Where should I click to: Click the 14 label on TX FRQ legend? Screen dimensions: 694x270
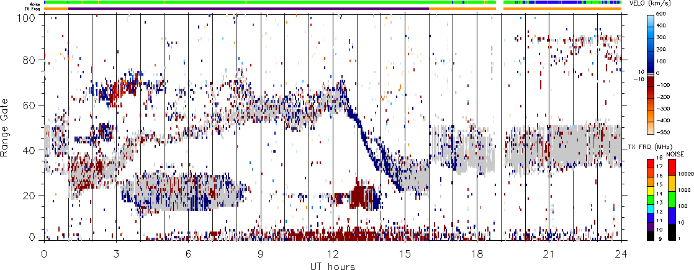[659, 194]
